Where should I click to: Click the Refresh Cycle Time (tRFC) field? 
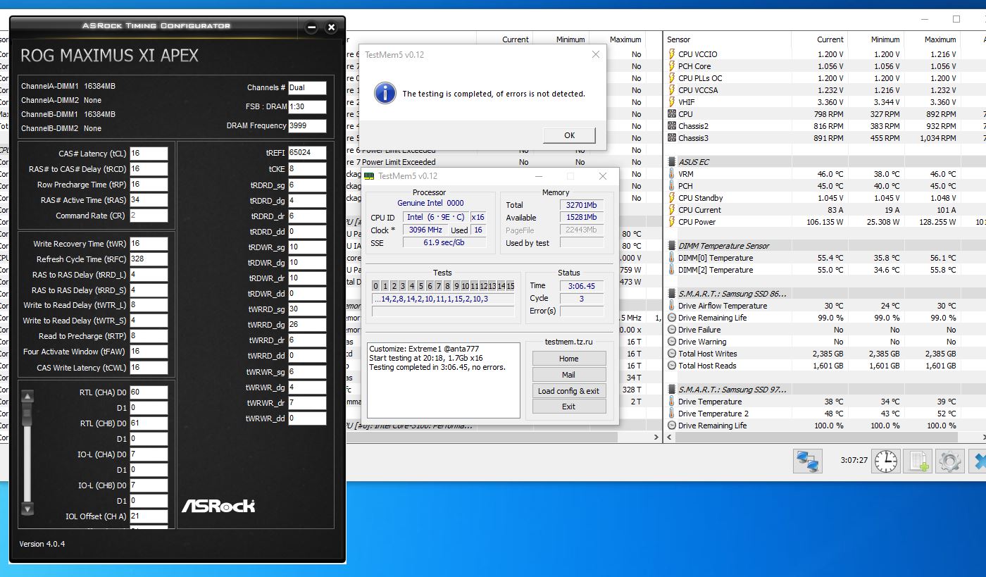pyautogui.click(x=149, y=259)
